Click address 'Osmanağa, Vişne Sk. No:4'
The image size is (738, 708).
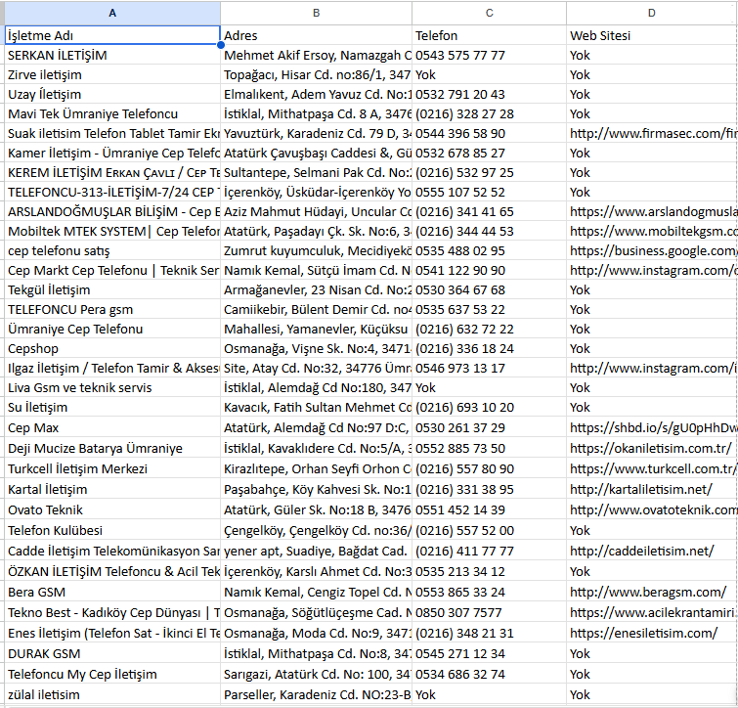[x=316, y=348]
